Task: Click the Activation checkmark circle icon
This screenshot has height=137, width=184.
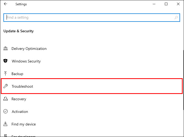Action: (6, 112)
